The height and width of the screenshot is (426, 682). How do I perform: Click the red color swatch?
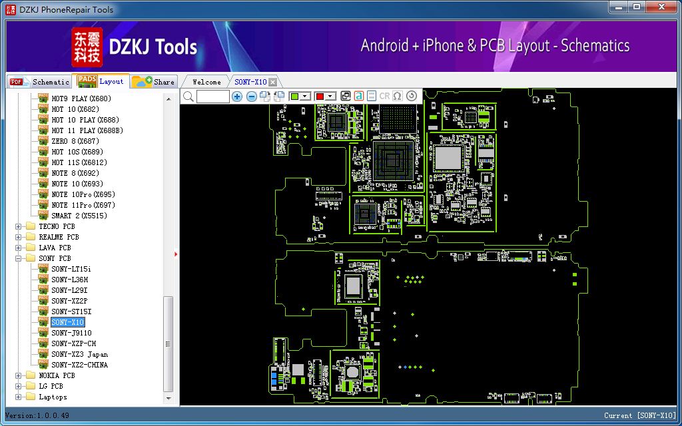click(320, 97)
